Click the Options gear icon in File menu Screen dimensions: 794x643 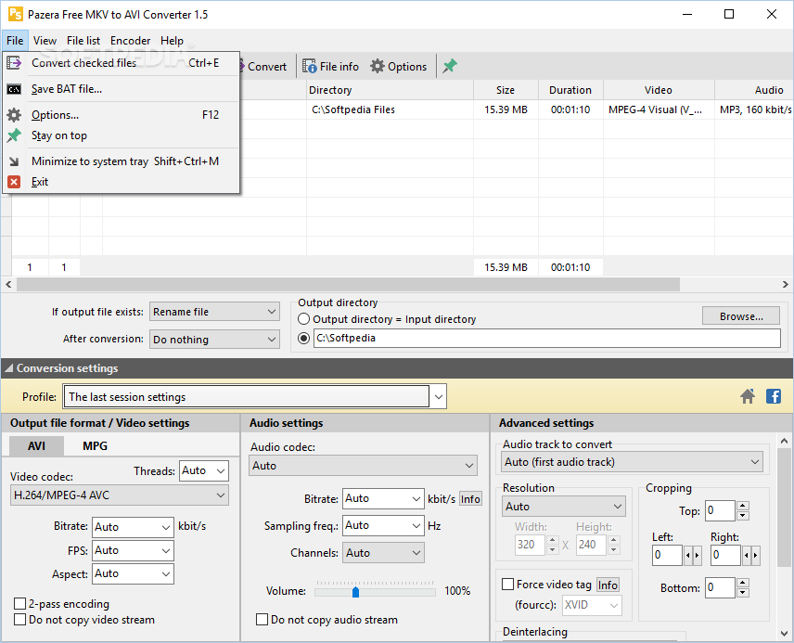14,115
